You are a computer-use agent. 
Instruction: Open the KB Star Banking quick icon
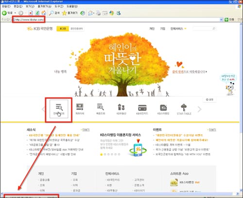(x=163, y=108)
